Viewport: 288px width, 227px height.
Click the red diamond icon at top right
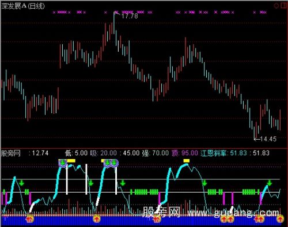(x=276, y=6)
